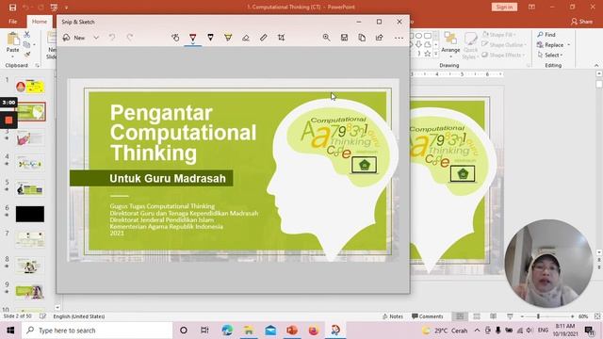Share the presentation via Share button
The width and height of the screenshot is (603, 339).
point(582,22)
